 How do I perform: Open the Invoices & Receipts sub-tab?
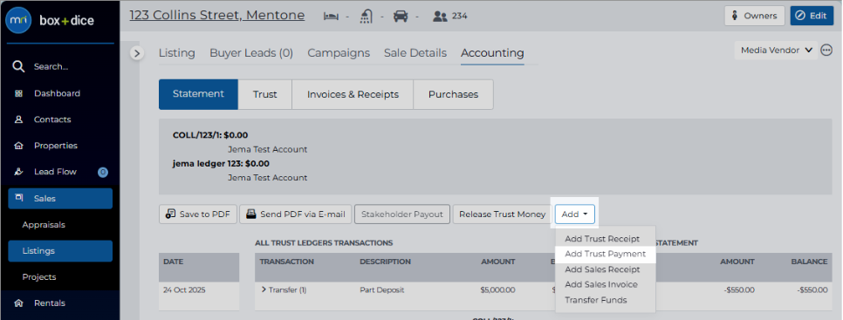tap(353, 94)
